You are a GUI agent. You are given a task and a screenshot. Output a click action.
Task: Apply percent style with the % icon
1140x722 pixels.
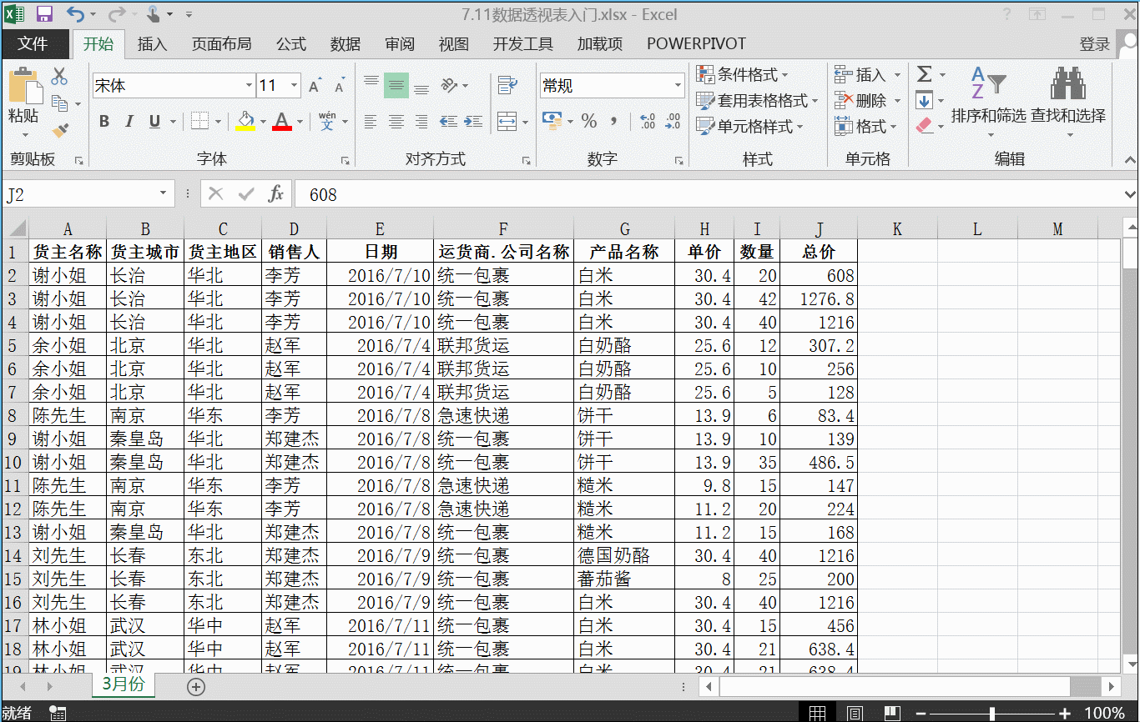pos(589,122)
